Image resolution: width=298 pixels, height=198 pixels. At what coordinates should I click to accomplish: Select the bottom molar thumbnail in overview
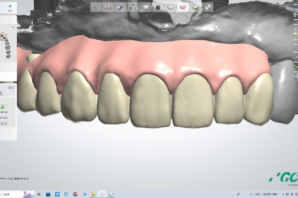8,56
